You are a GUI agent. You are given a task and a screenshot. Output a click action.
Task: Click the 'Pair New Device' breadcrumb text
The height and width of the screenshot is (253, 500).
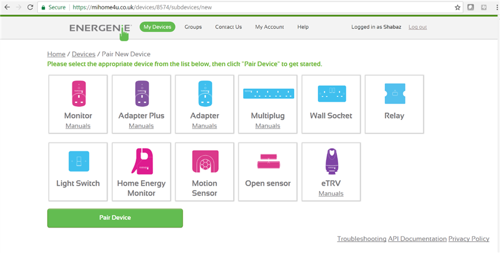(126, 54)
